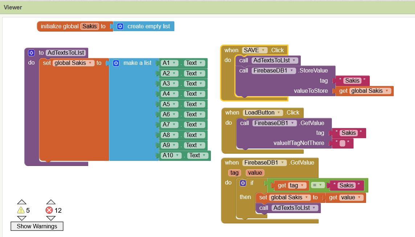
Task: Open the LoadButton component dropdown
Action: 279,113
